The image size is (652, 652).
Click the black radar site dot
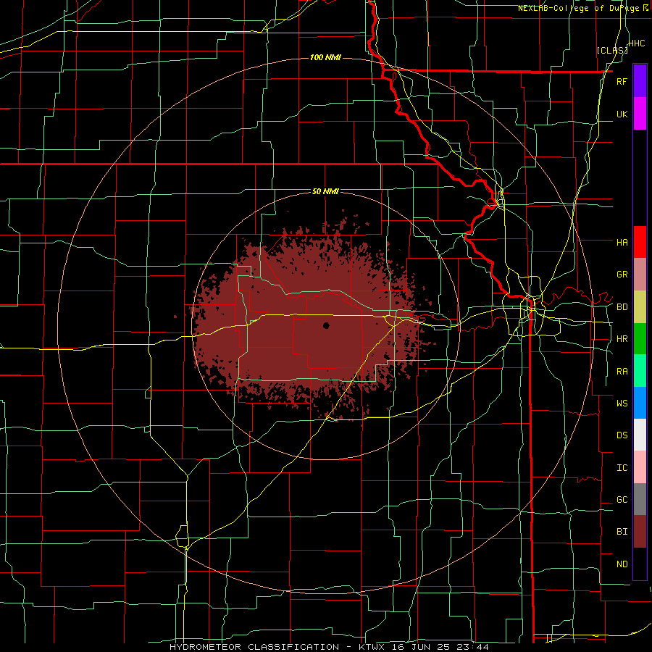pos(326,325)
